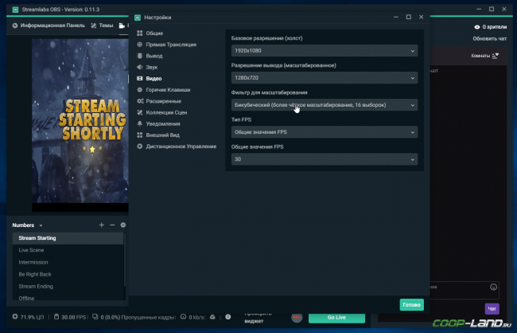This screenshot has height=333, width=517.
Task: Open Комнаты rooms list icon
Action: 496,56
